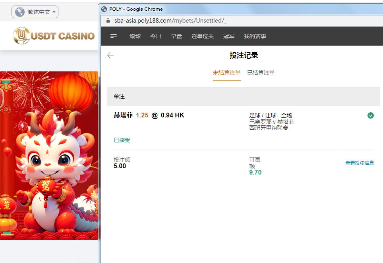Open the hamburger menu icon in POLY window
Viewport: 383px width, 263px height.
(x=114, y=36)
